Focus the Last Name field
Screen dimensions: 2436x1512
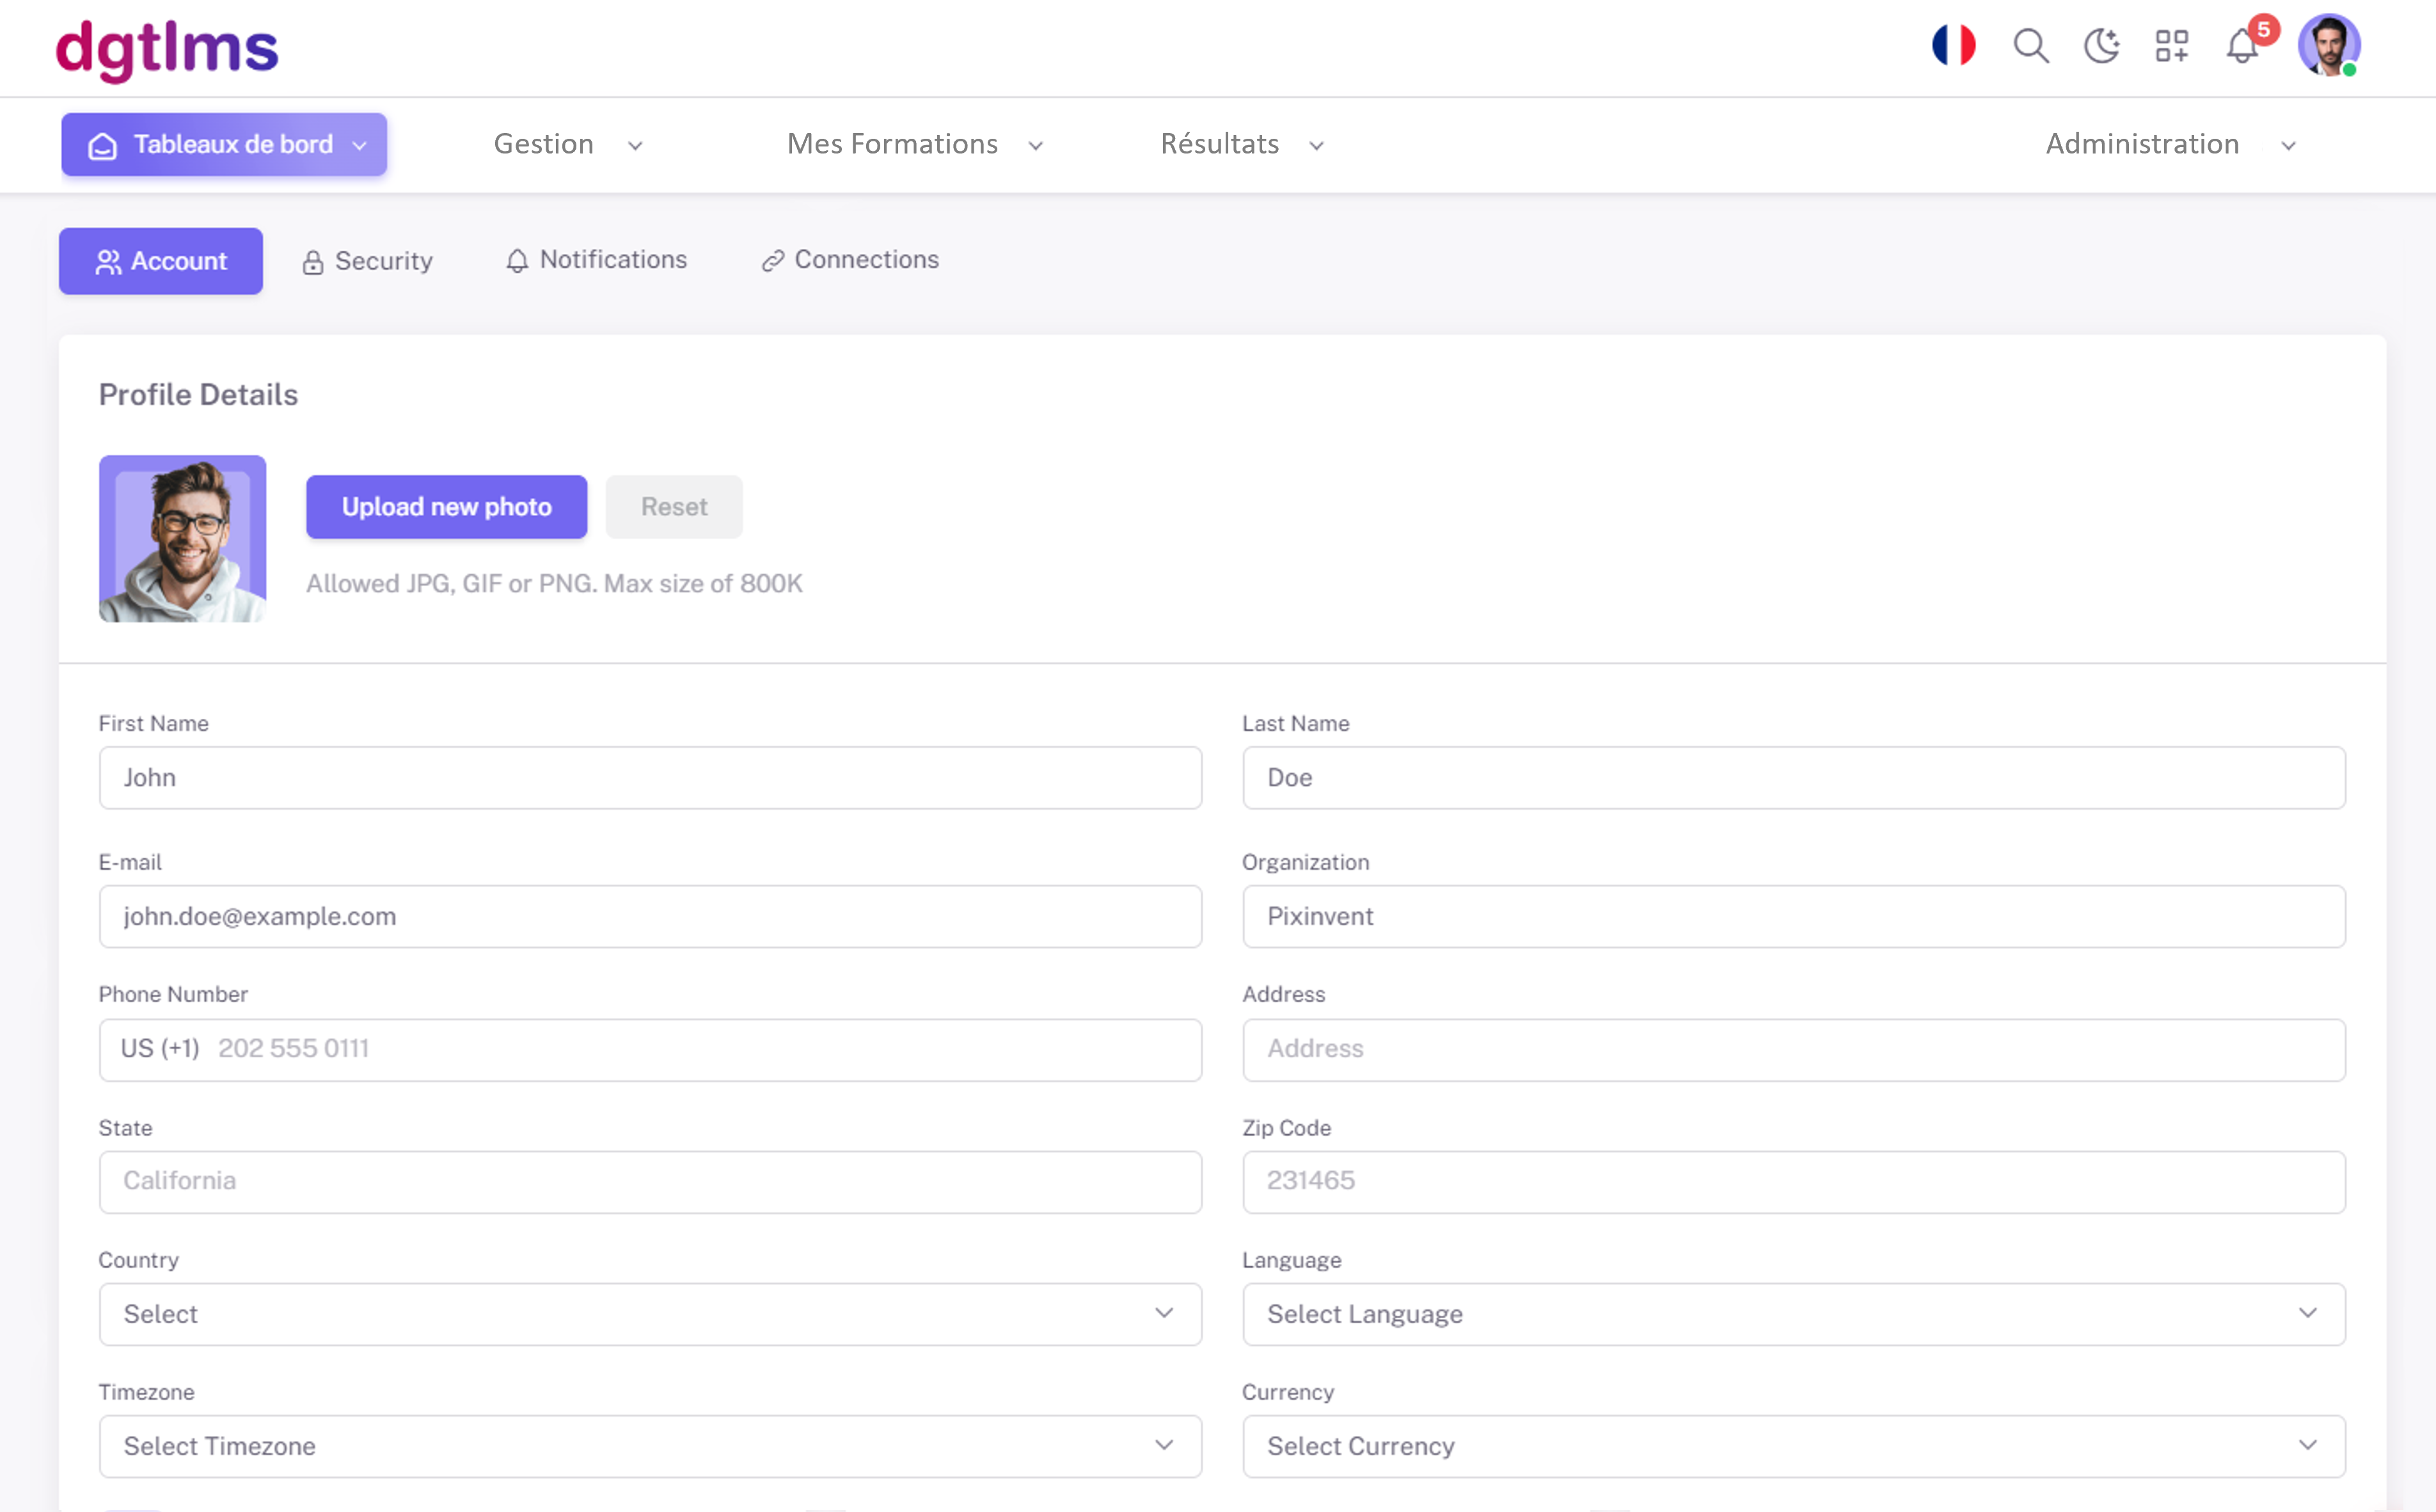(x=1793, y=778)
